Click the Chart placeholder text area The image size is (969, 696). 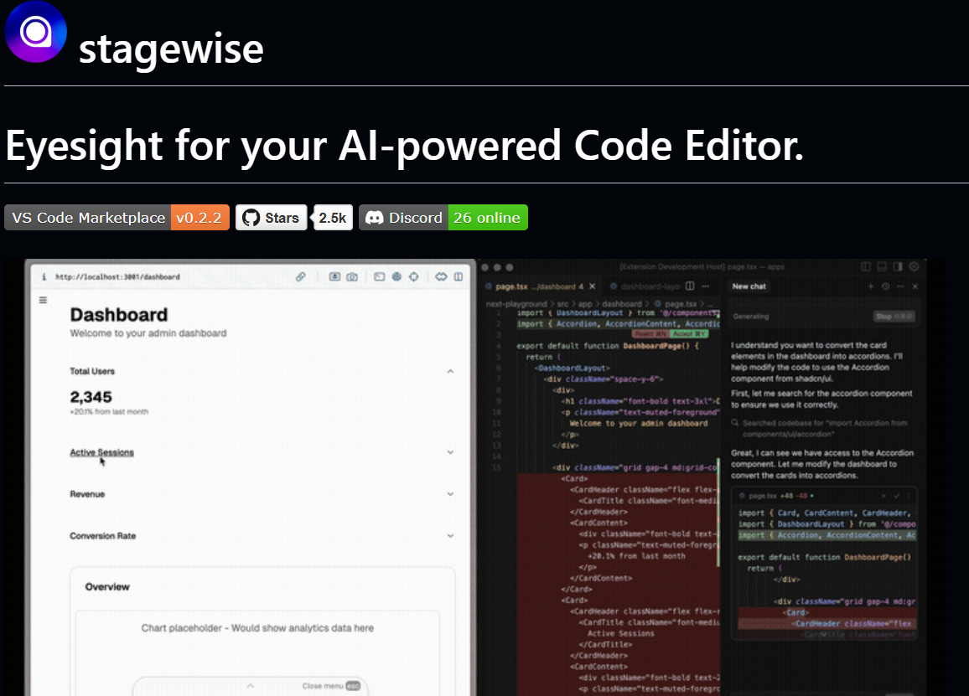[257, 628]
